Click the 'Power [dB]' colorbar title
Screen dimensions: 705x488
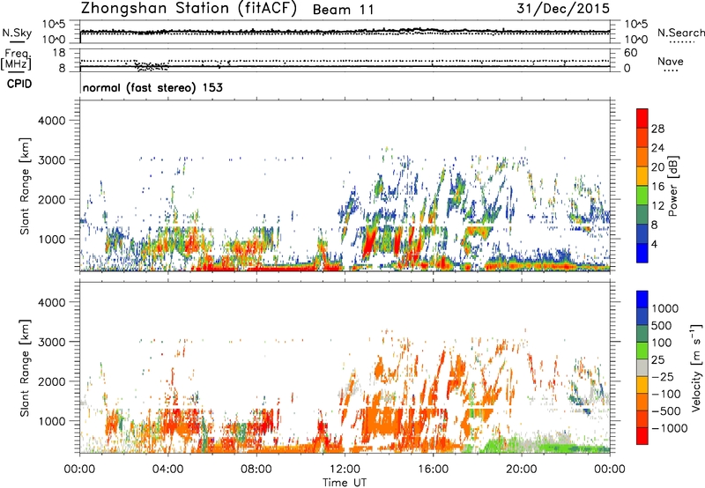672,186
